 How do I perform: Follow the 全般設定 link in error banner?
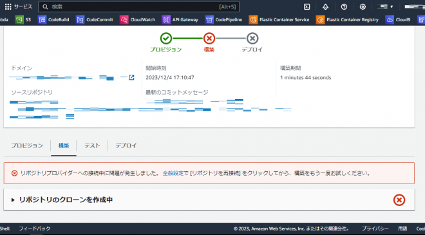(x=173, y=173)
